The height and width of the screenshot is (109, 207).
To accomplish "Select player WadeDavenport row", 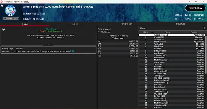I will click(172, 35).
